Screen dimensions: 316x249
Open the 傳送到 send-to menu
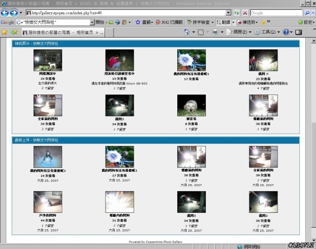tap(247, 22)
